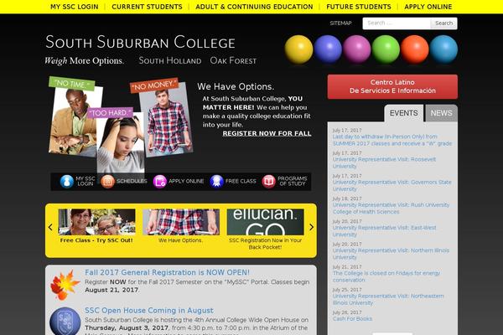Open Adult & Continuing Education menu
503x335 pixels.
coord(254,7)
